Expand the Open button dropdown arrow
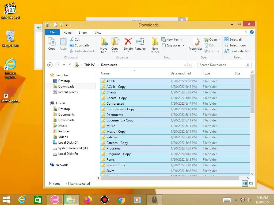The width and height of the screenshot is (274, 205). coord(219,40)
